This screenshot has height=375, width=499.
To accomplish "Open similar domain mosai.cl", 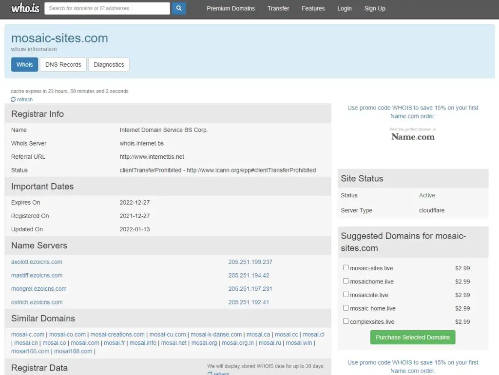I will click(x=313, y=334).
